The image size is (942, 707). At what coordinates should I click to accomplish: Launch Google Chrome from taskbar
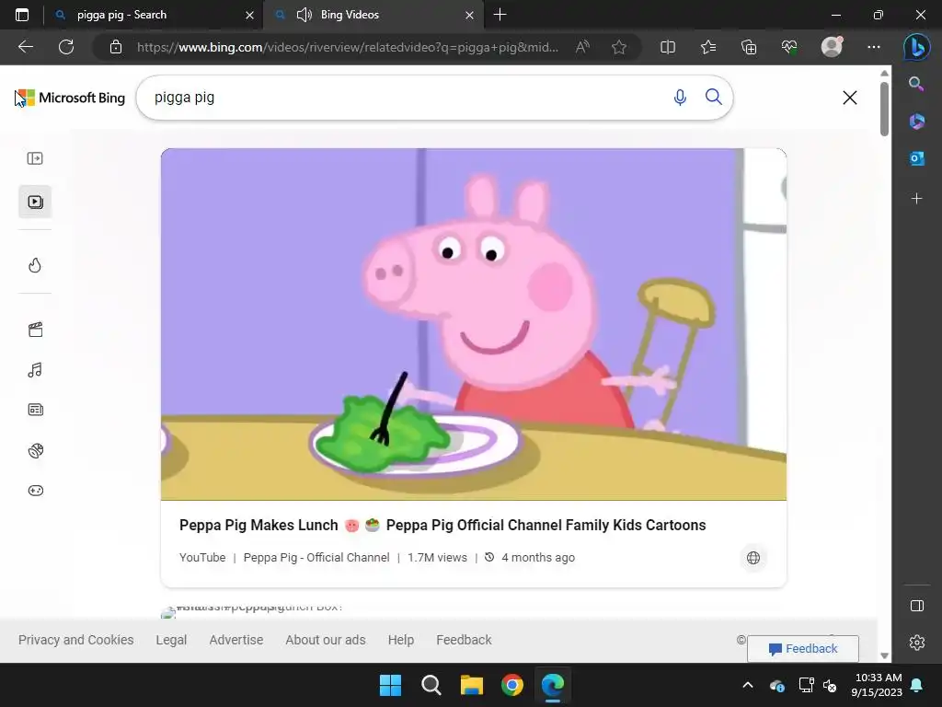click(x=512, y=685)
